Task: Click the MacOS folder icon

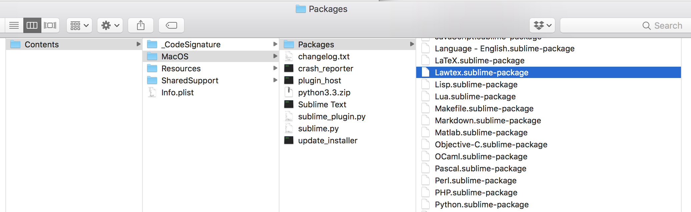Action: [x=152, y=56]
